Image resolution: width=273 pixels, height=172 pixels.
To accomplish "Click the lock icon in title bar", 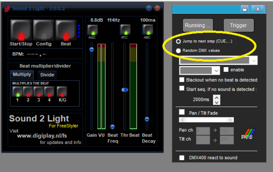I will coord(245,9).
